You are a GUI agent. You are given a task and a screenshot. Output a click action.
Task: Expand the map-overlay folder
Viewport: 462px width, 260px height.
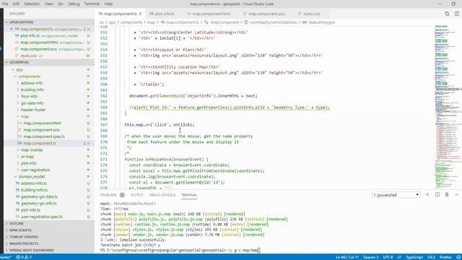[x=32, y=150]
